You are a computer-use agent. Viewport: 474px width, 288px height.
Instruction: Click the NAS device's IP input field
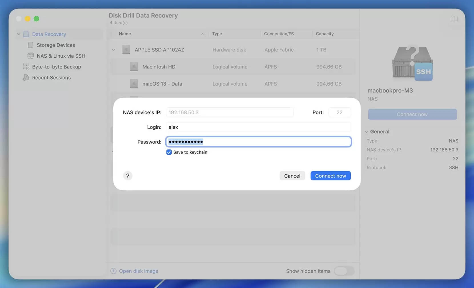tap(230, 112)
